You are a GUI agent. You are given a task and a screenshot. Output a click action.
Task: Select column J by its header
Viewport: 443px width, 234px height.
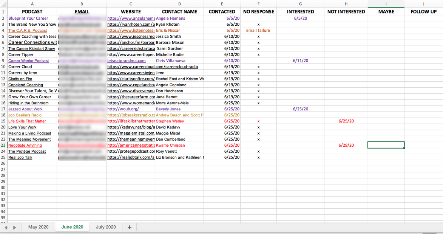423,4
